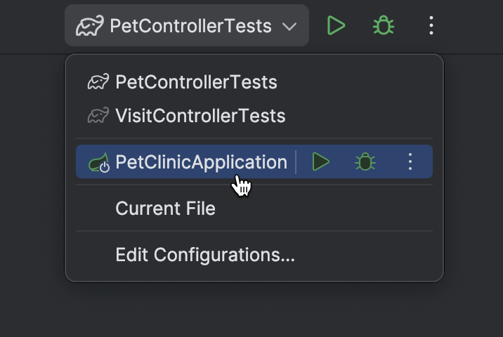The image size is (503, 337).
Task: Debug PetClinicApplication using its inline bug icon
Action: coord(365,162)
